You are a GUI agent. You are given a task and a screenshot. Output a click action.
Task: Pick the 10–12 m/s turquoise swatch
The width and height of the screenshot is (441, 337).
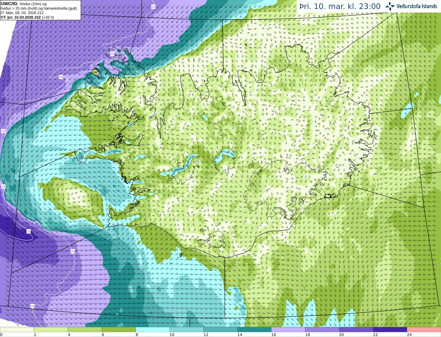[x=187, y=330]
